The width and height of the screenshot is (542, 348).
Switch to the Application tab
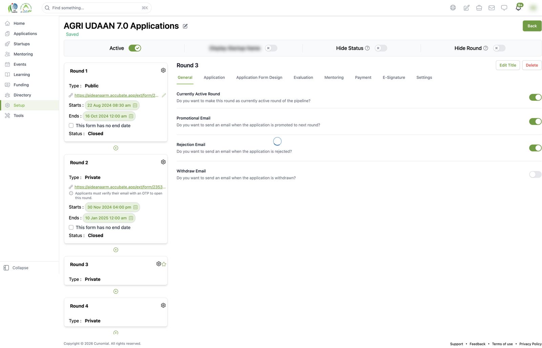coord(214,78)
